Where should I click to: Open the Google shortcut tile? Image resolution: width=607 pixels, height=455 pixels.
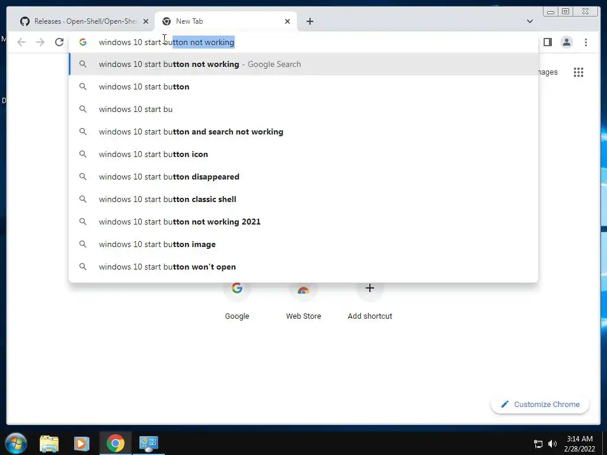(237, 301)
